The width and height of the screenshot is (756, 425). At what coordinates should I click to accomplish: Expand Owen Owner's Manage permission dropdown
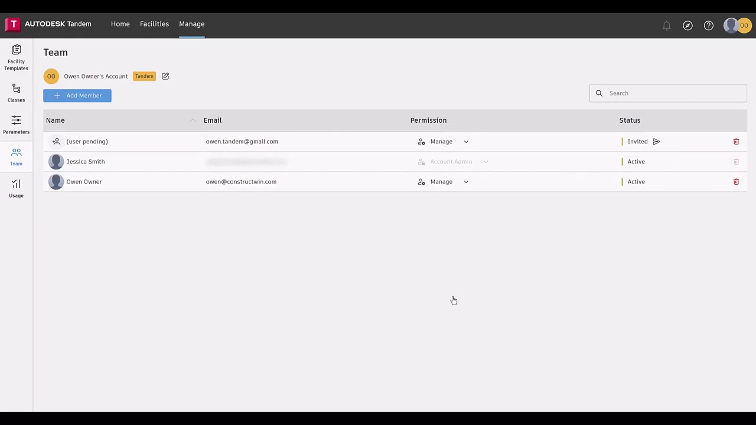(x=465, y=182)
